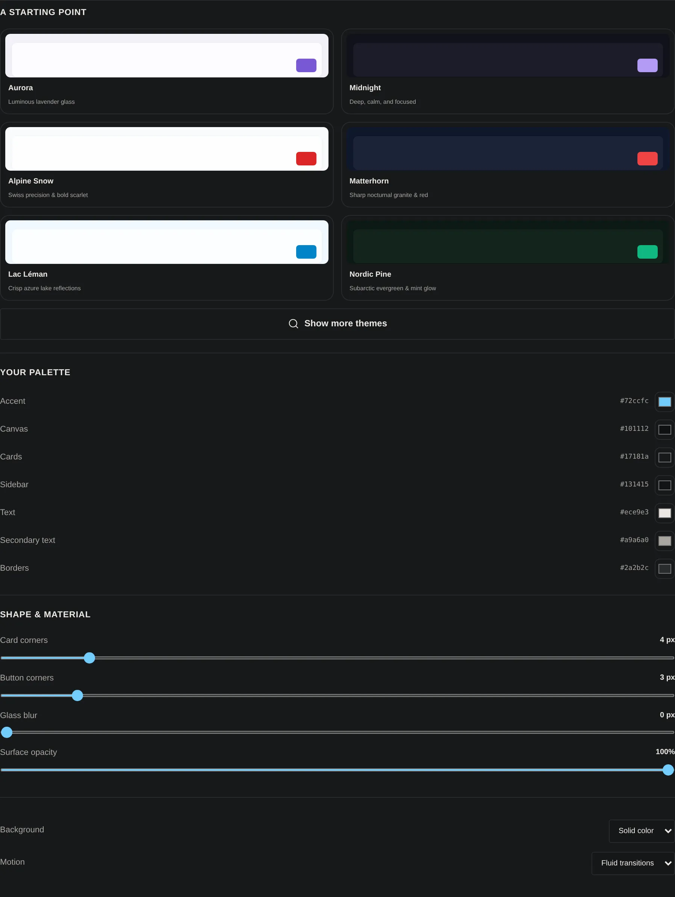The width and height of the screenshot is (675, 897).
Task: Click the 'Swiss precision & bold scarlet' description
Action: 48,195
